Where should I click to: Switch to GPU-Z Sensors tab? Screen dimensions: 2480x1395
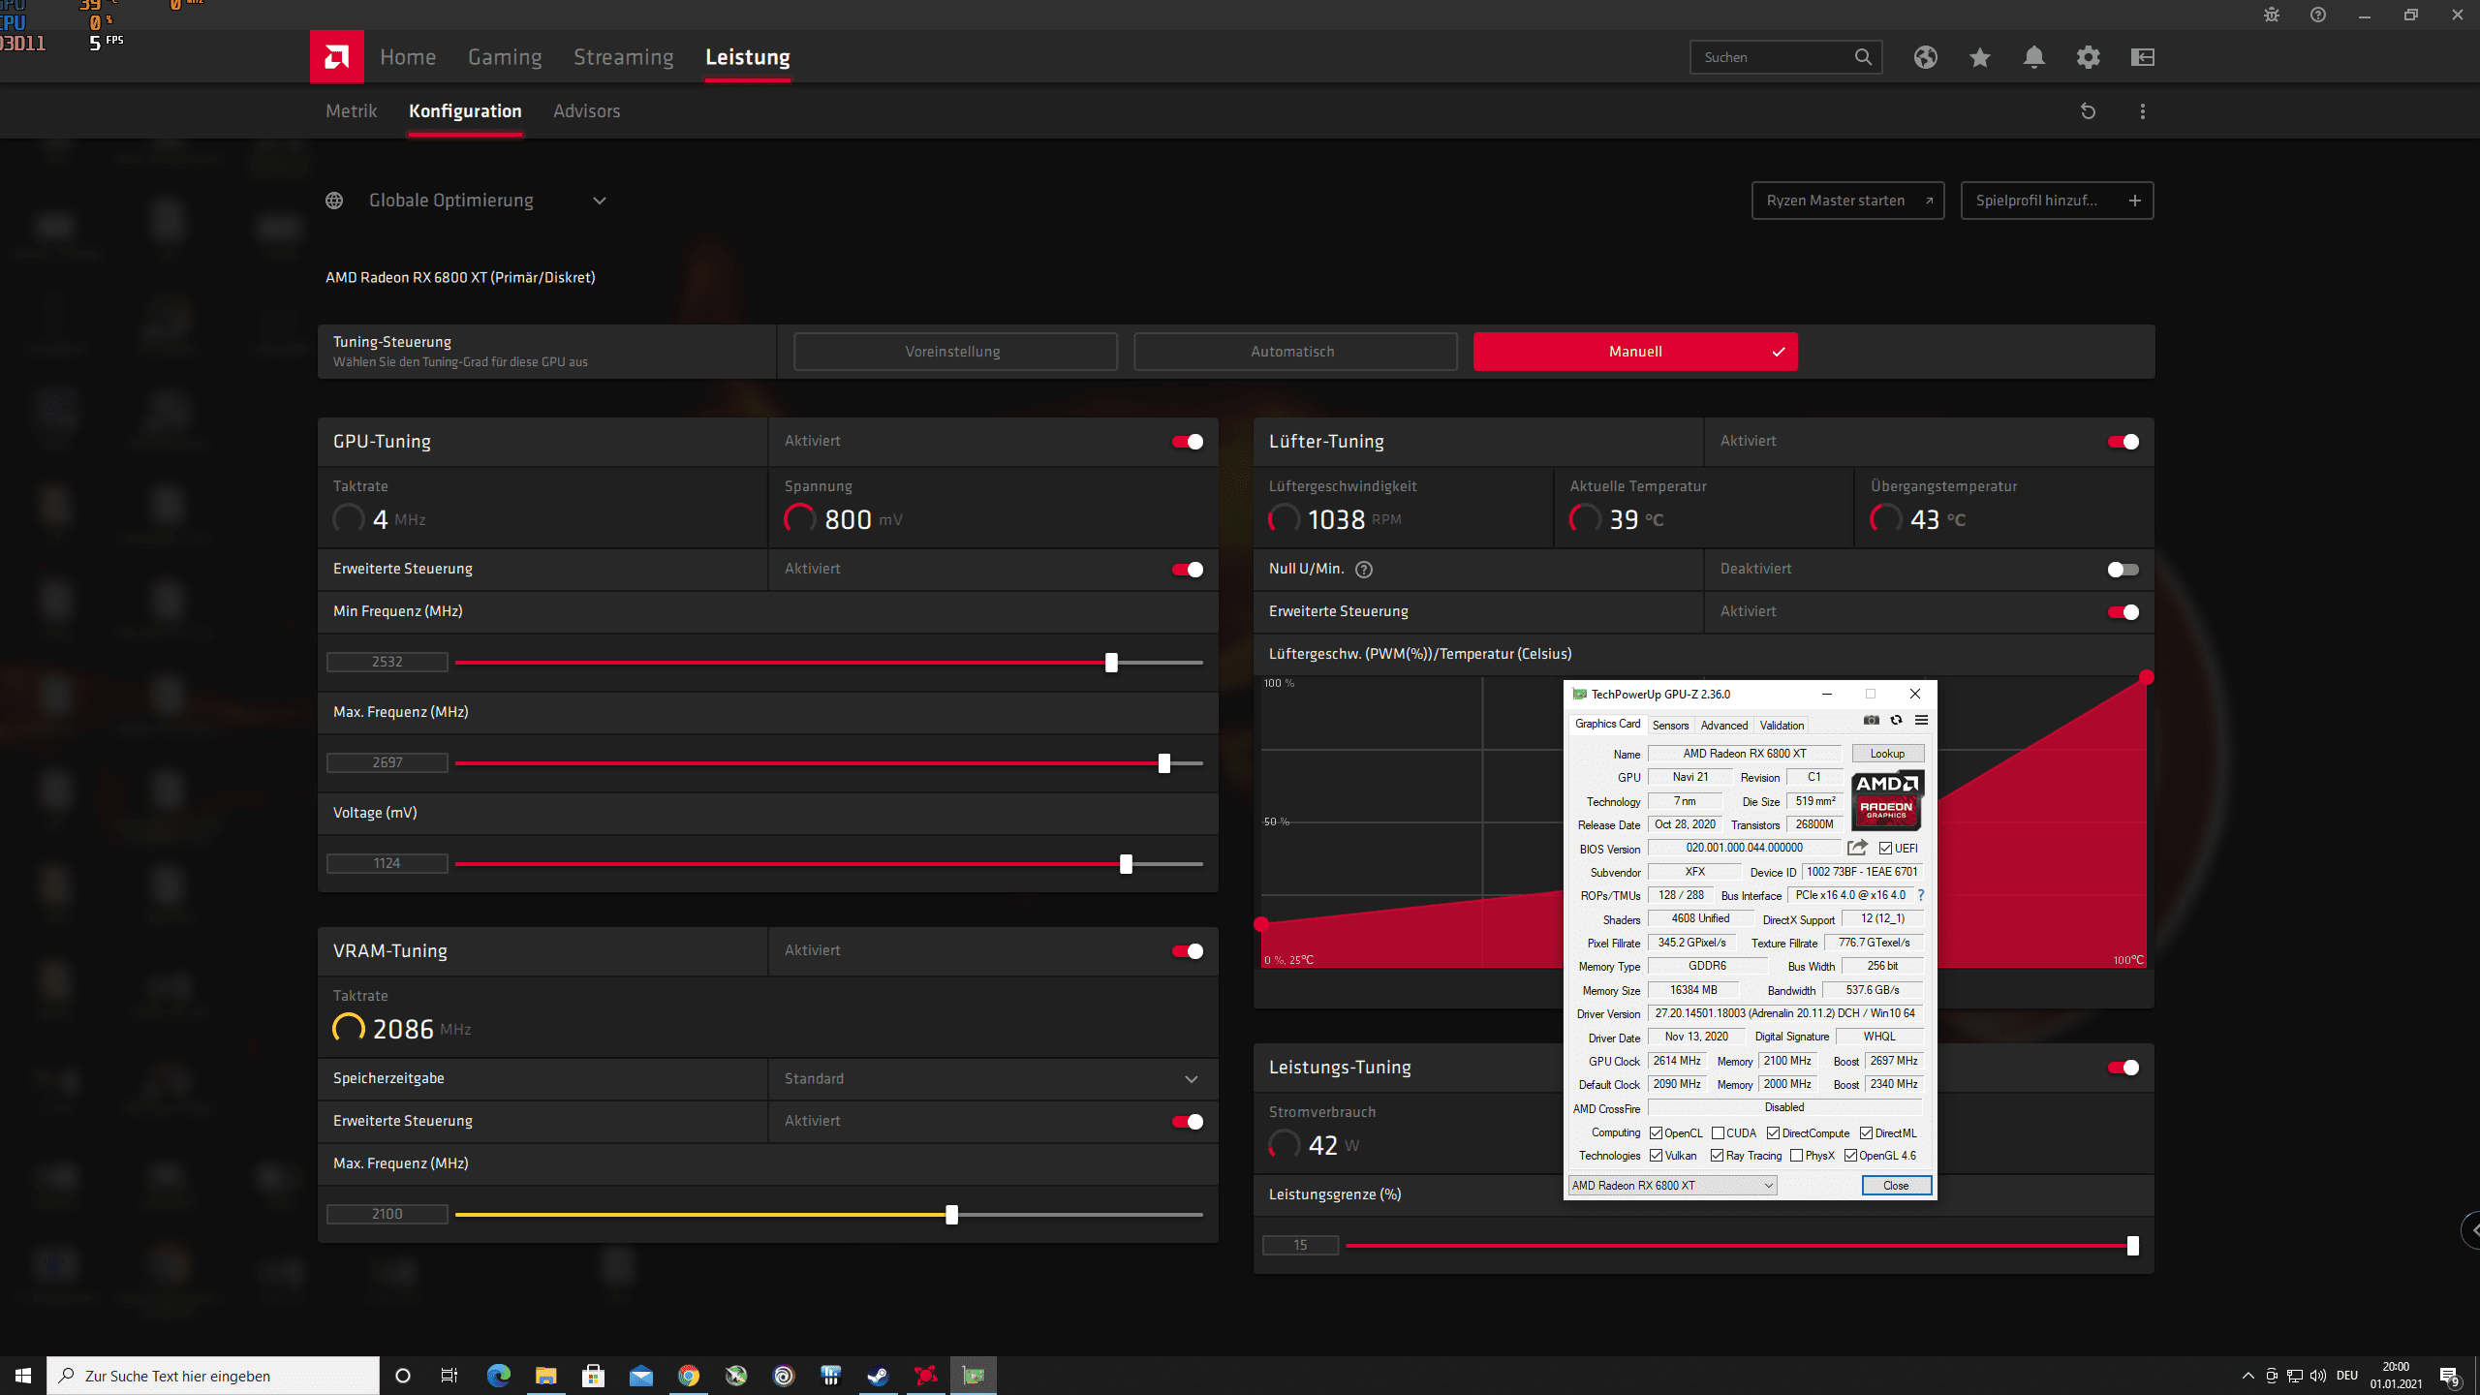(1670, 726)
